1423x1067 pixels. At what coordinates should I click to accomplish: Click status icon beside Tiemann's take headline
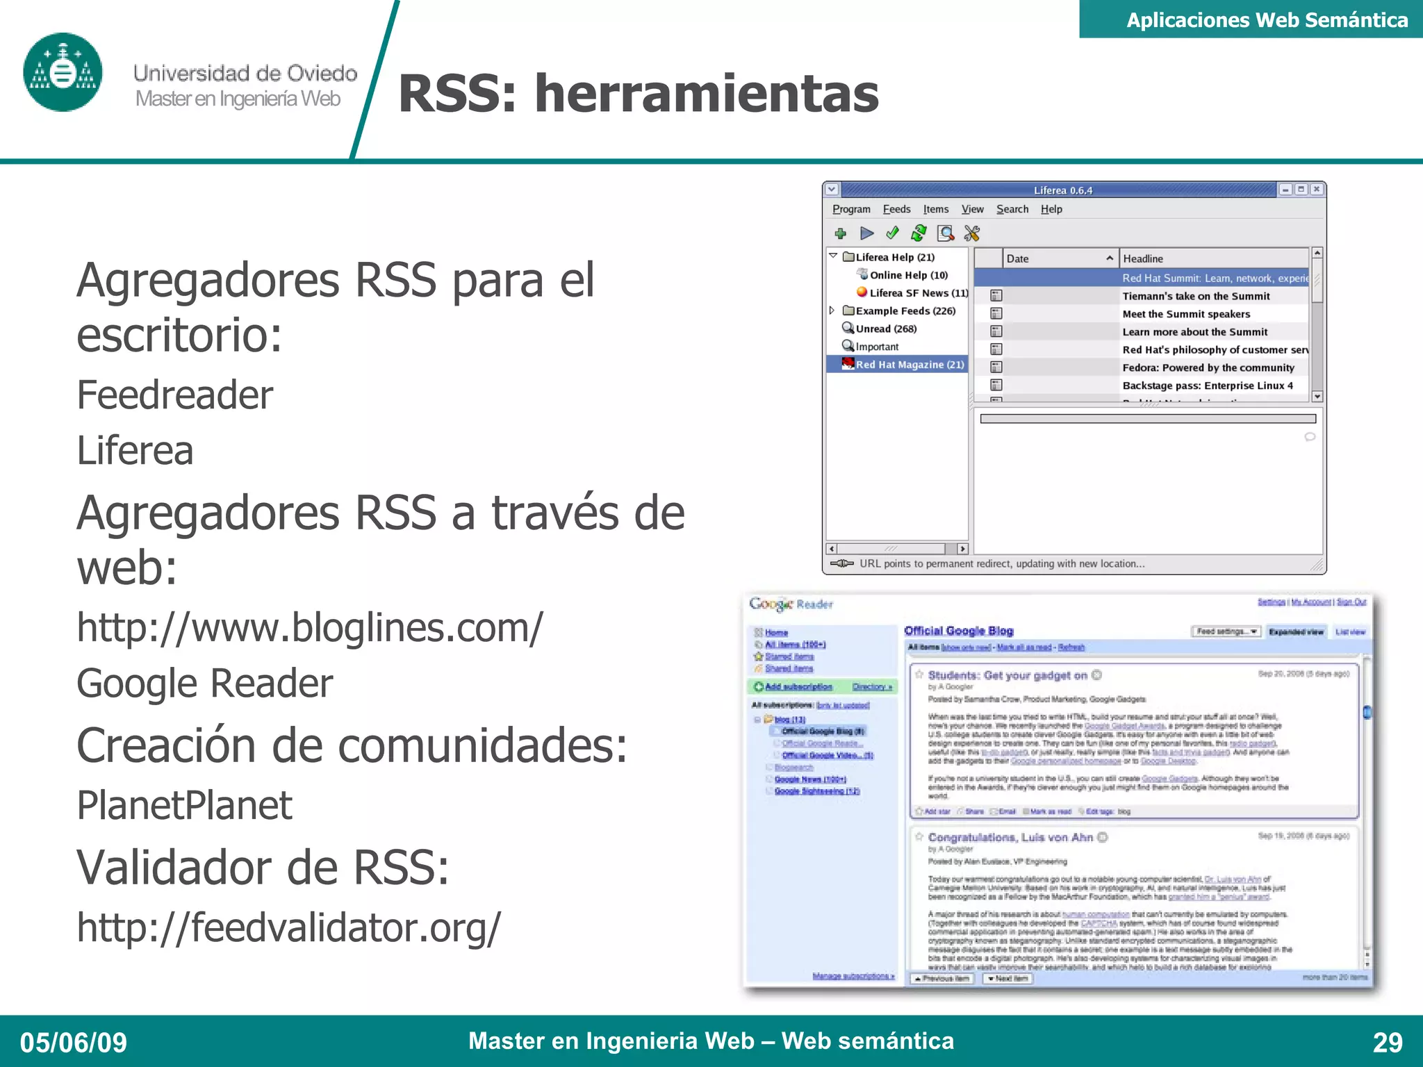(996, 296)
